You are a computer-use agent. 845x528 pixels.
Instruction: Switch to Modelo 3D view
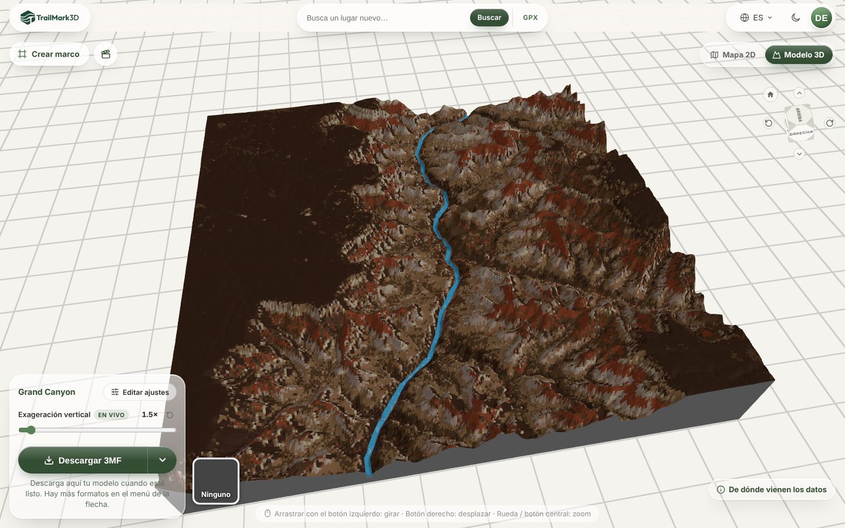click(x=799, y=55)
